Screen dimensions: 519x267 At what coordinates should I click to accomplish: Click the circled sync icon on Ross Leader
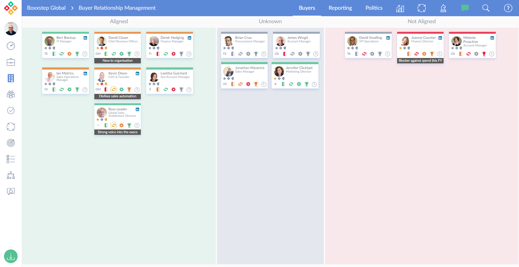[x=114, y=125]
